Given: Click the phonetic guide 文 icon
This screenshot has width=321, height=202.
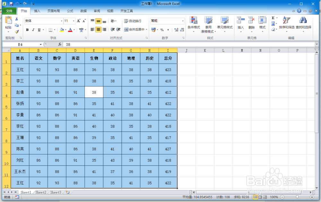Looking at the screenshot, I should pyautogui.click(x=81, y=30).
